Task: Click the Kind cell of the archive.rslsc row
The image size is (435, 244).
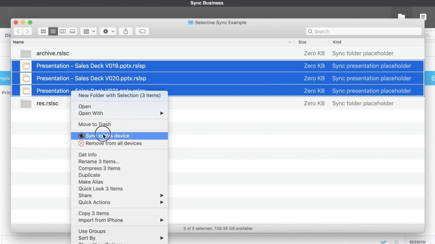Action: [x=362, y=53]
